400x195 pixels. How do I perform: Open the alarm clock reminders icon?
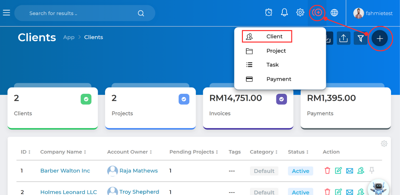coord(269,13)
